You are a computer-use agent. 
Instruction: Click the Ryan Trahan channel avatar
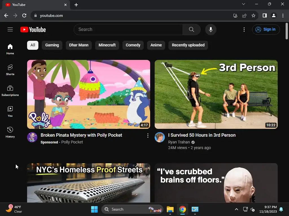point(160,137)
